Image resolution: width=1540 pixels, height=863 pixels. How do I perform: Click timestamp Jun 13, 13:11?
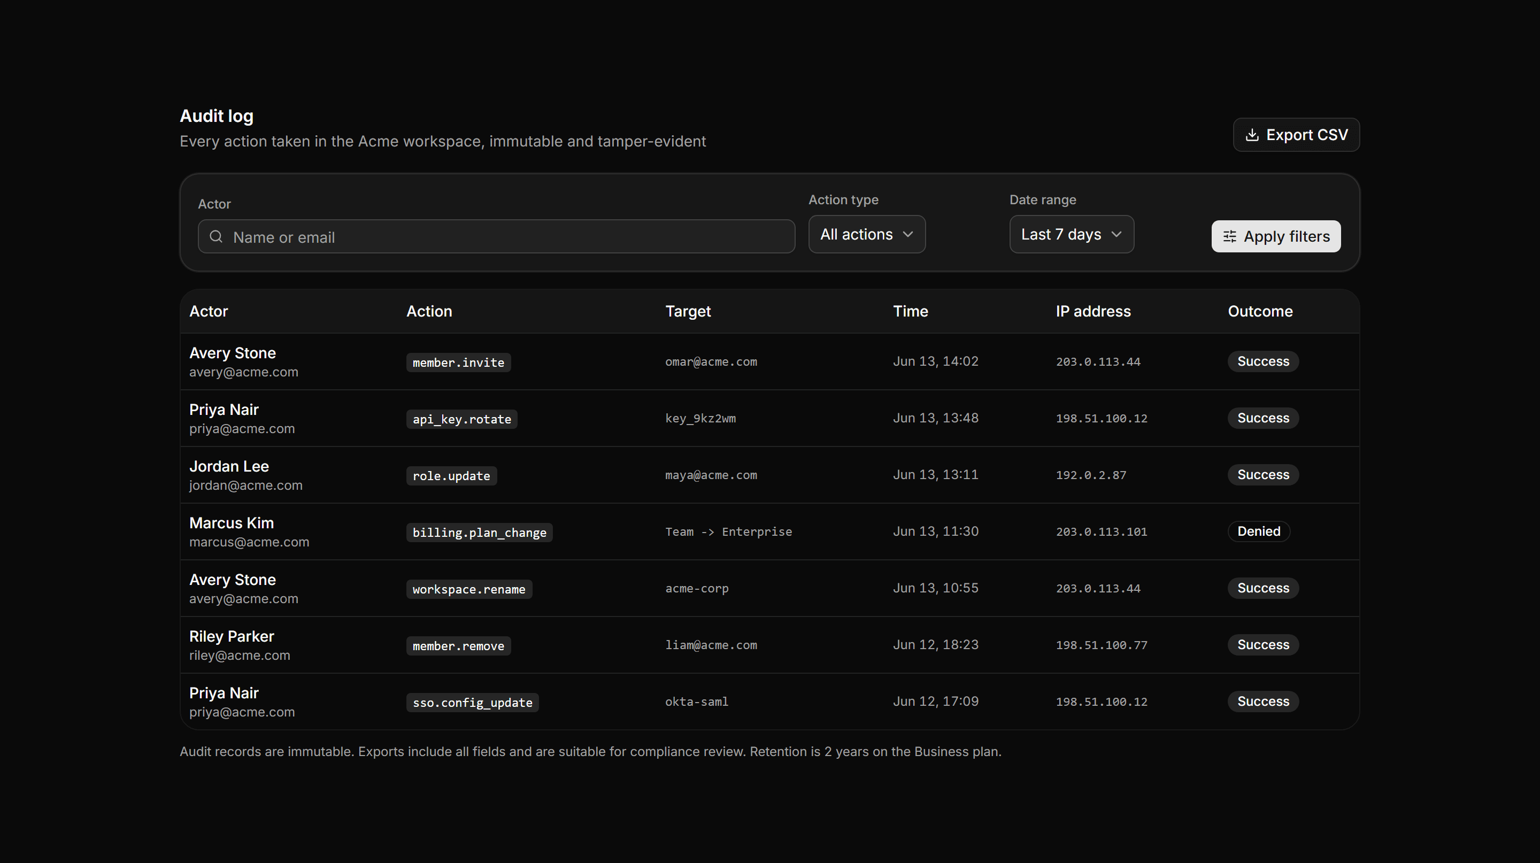tap(936, 475)
